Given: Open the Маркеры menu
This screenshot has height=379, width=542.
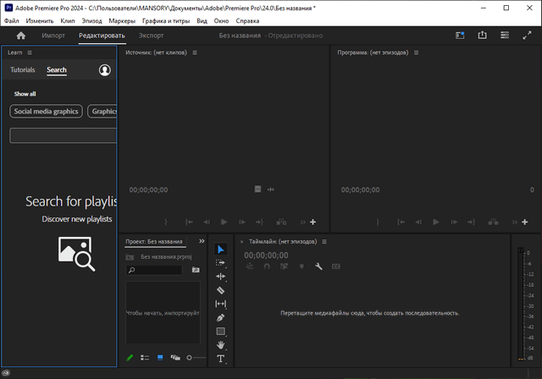Looking at the screenshot, I should [x=122, y=20].
